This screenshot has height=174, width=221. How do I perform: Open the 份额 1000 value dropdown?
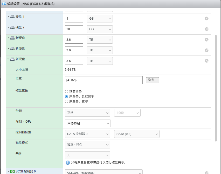tap(127, 113)
